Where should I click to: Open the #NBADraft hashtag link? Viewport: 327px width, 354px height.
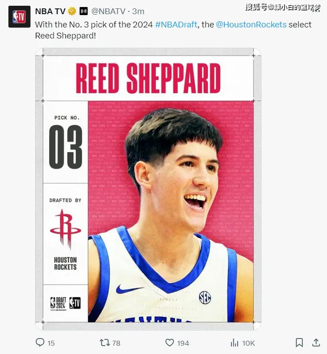[x=176, y=24]
